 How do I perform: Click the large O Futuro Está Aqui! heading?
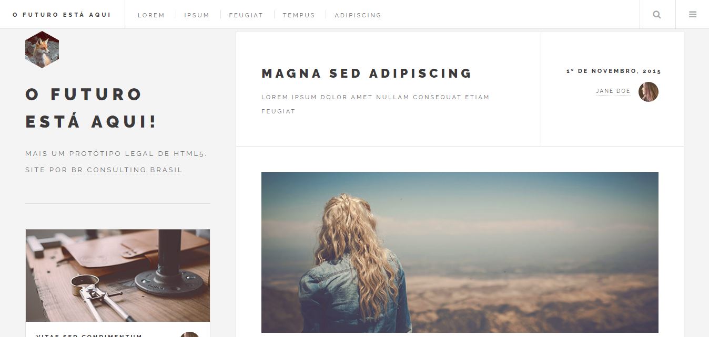92,108
